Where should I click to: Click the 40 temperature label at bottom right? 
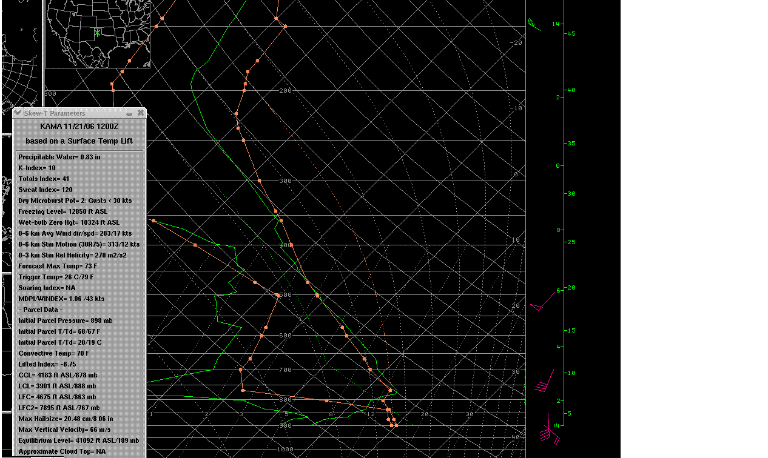point(516,437)
